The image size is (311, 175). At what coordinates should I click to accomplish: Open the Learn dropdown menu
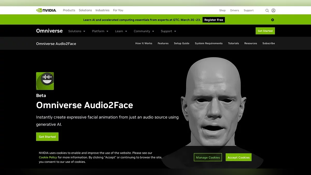[121, 31]
